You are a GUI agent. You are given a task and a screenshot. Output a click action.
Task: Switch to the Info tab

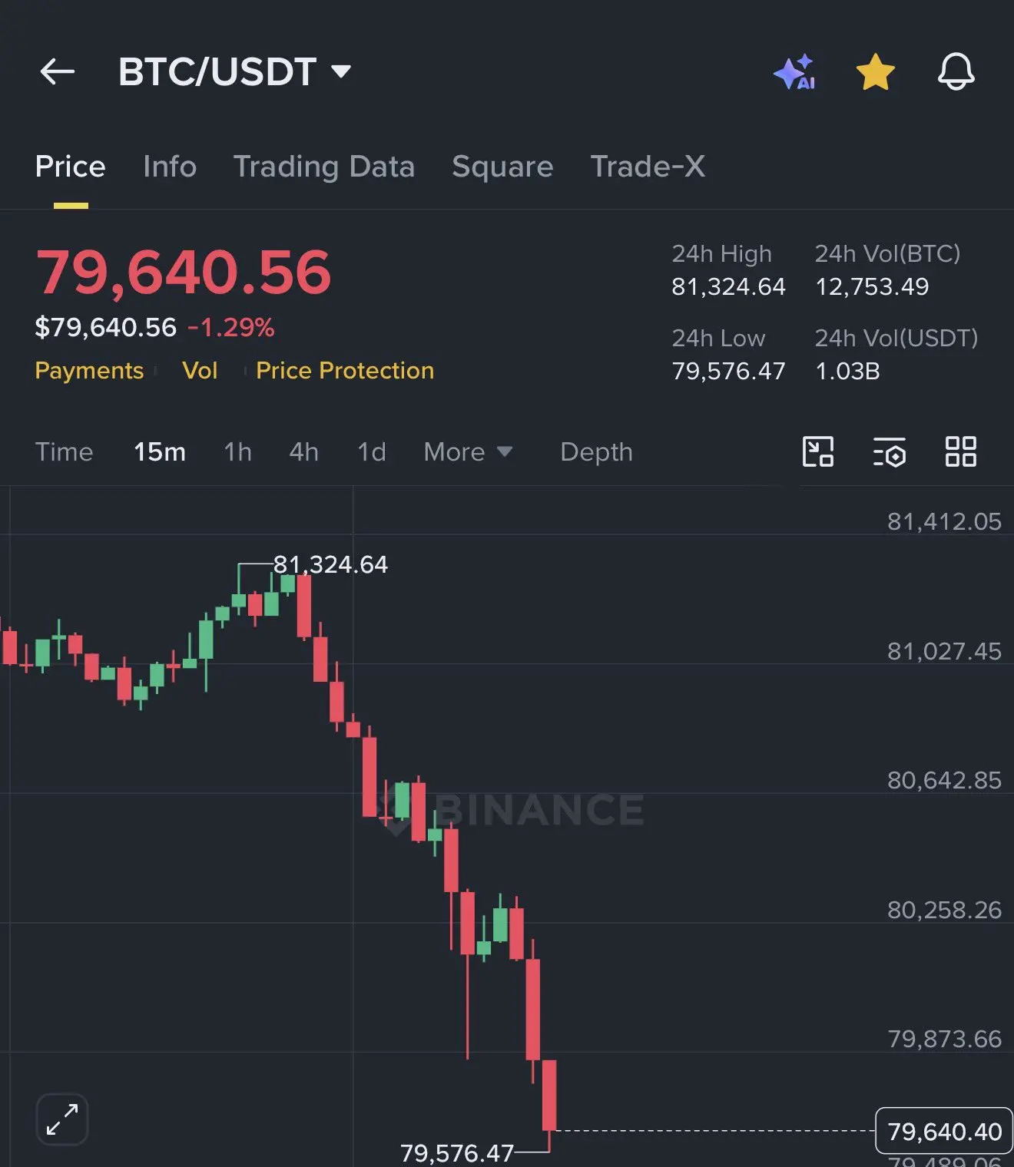(x=170, y=166)
